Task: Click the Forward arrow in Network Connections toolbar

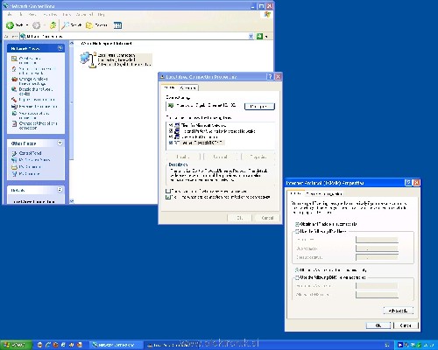Action: pyautogui.click(x=37, y=25)
